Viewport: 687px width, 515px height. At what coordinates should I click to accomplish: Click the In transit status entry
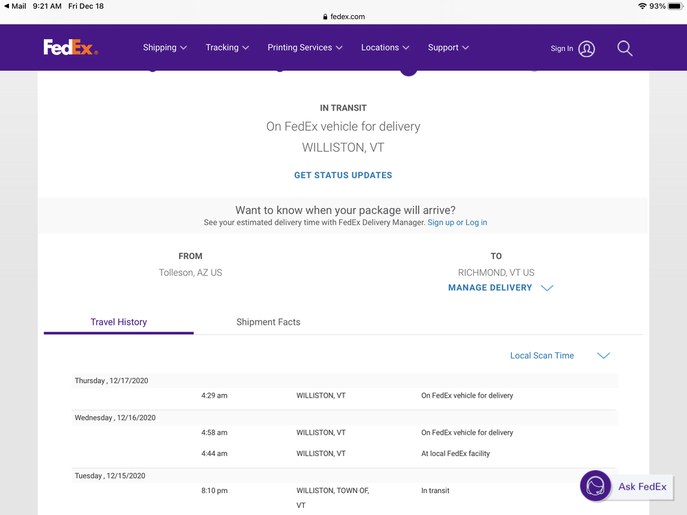click(435, 490)
